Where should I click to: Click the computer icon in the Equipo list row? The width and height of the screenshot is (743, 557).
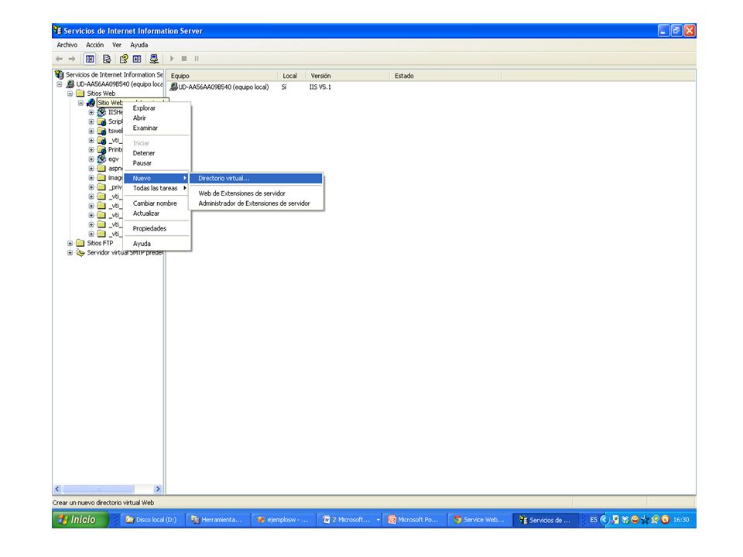[x=174, y=87]
